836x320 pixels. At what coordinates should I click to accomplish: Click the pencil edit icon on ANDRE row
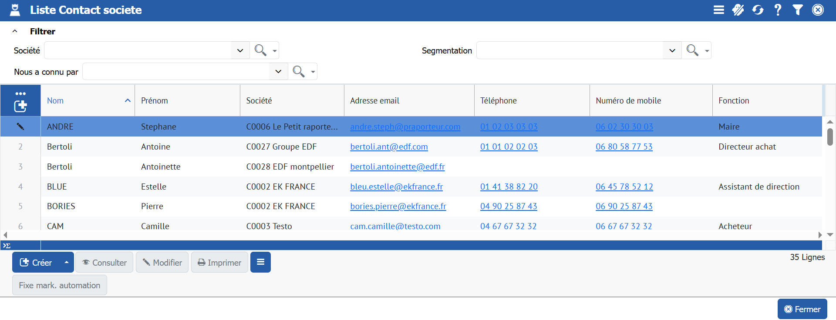[20, 127]
